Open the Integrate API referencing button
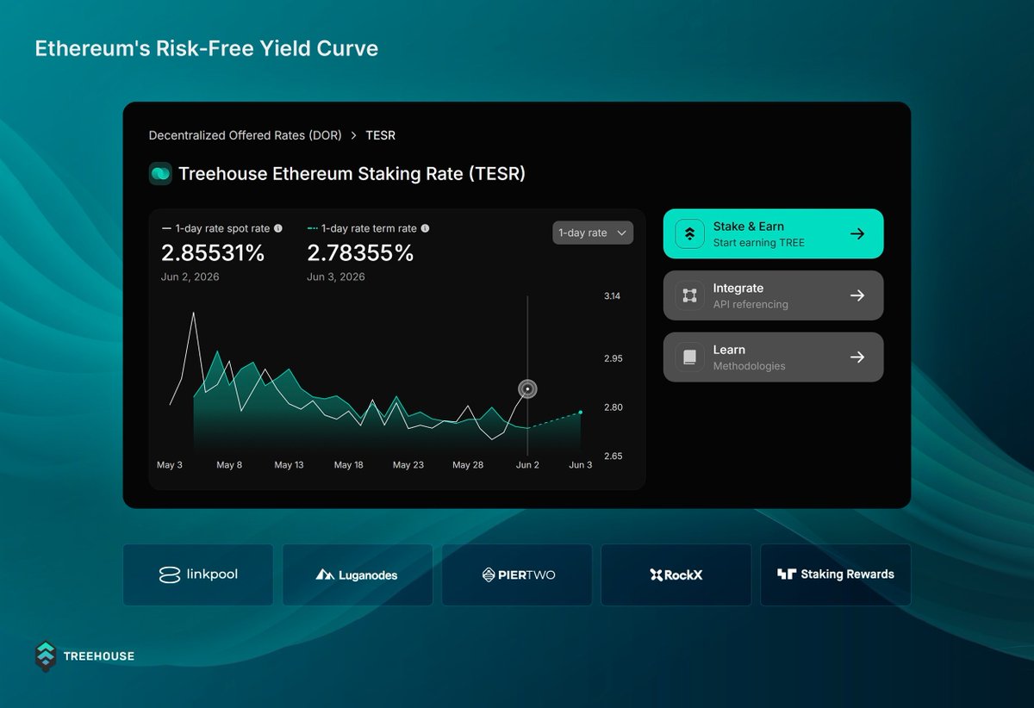This screenshot has width=1034, height=708. click(x=773, y=295)
